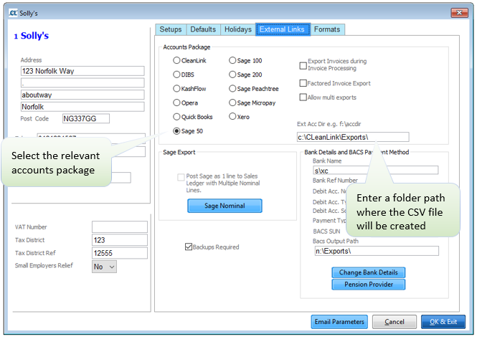
Task: Click the CL application icon in title bar
Action: coord(13,13)
